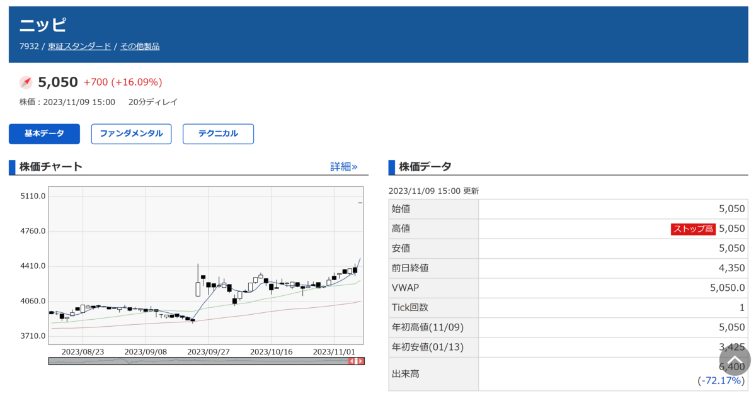
Task: Click the 5110.0 chart axis label
Action: point(34,196)
